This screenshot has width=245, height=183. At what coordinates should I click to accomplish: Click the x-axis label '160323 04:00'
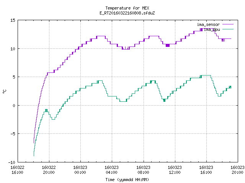tap(111, 170)
